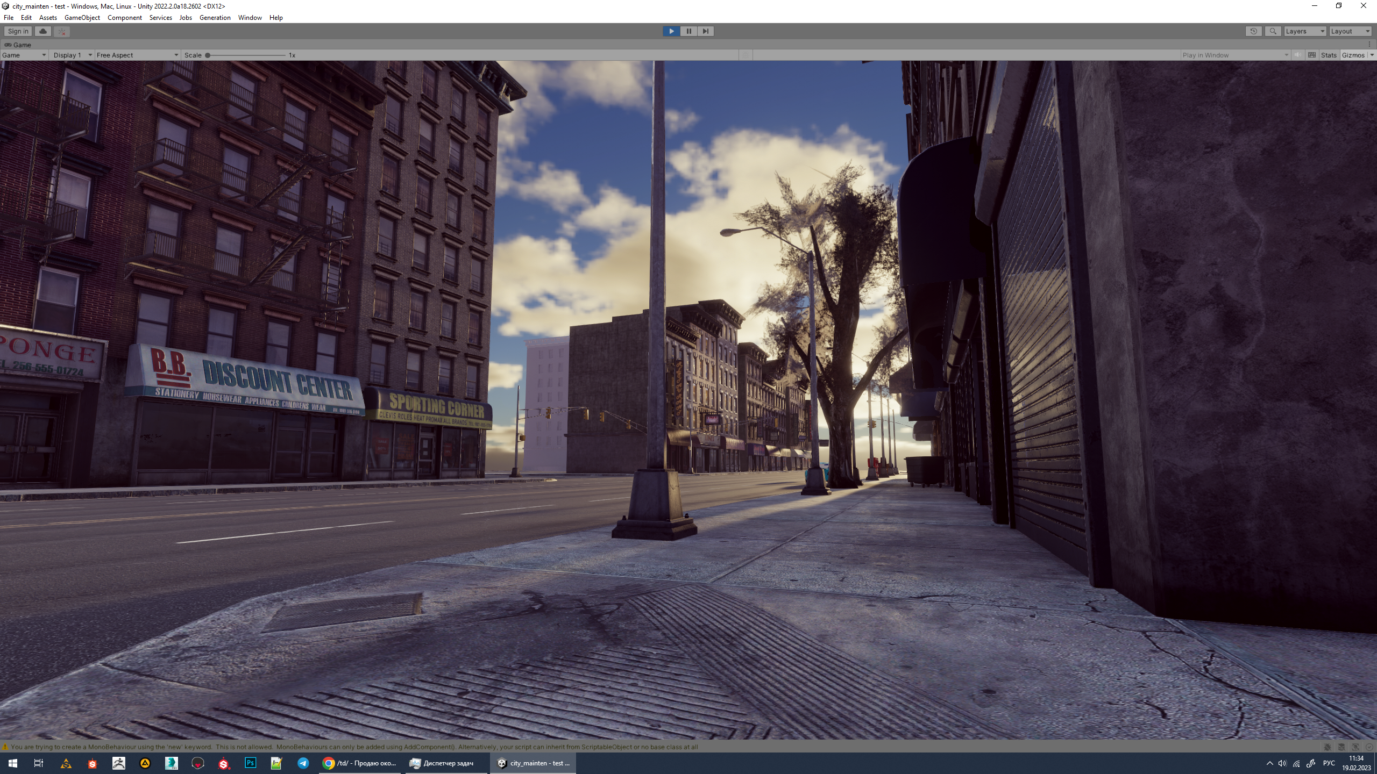Toggle Gizmos in Game view
The width and height of the screenshot is (1377, 774).
pyautogui.click(x=1352, y=55)
